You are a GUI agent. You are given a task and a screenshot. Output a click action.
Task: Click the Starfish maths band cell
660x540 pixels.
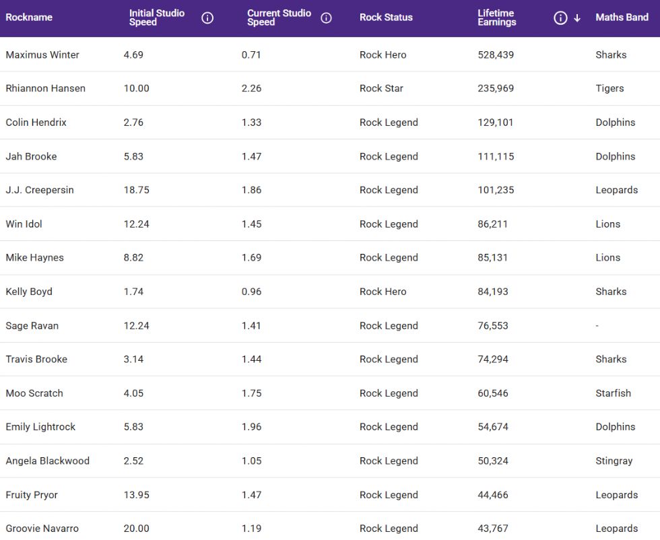613,393
